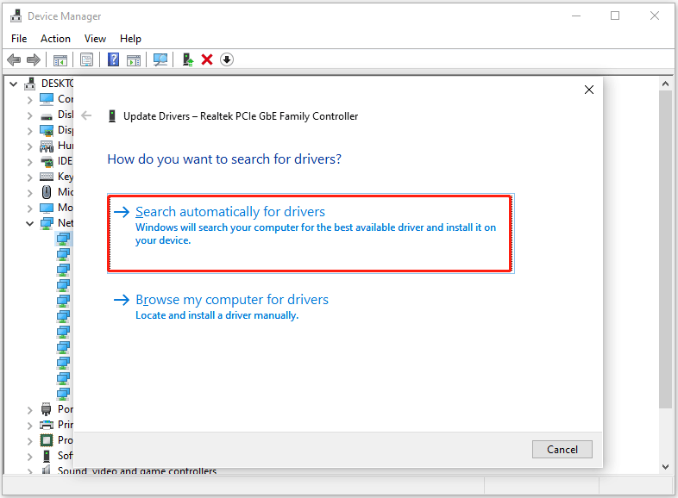This screenshot has height=498, width=678.
Task: Click the Update device driver toolbar icon
Action: pyautogui.click(x=187, y=59)
